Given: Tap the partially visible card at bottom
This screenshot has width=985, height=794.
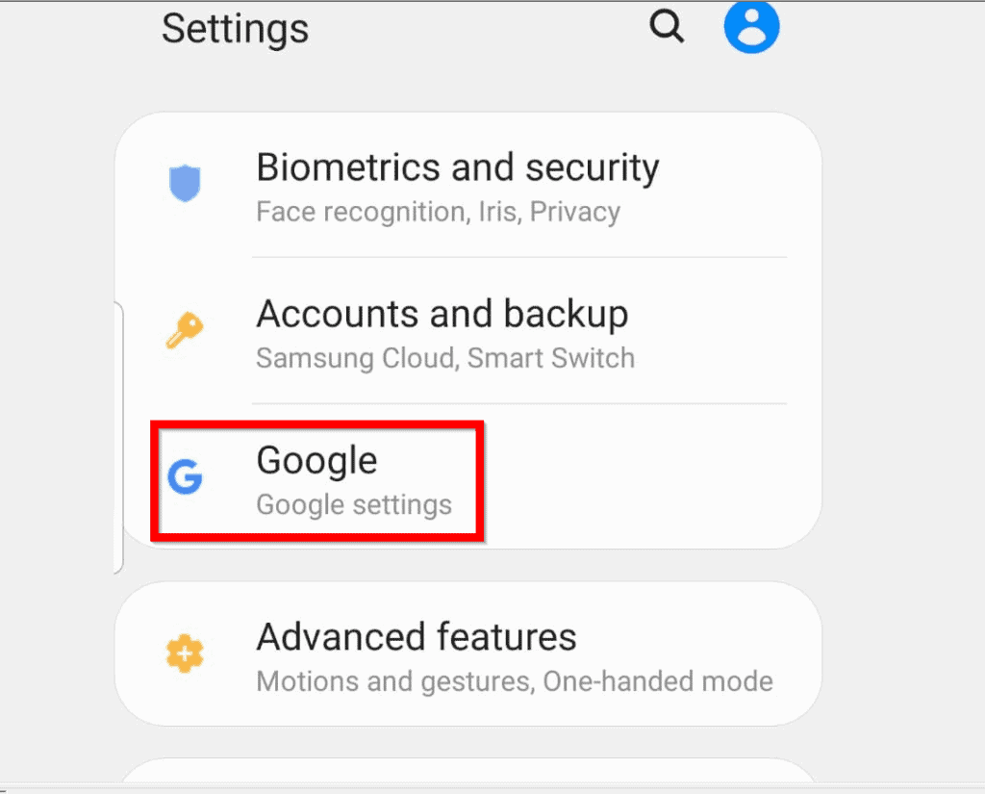Looking at the screenshot, I should point(468,771).
